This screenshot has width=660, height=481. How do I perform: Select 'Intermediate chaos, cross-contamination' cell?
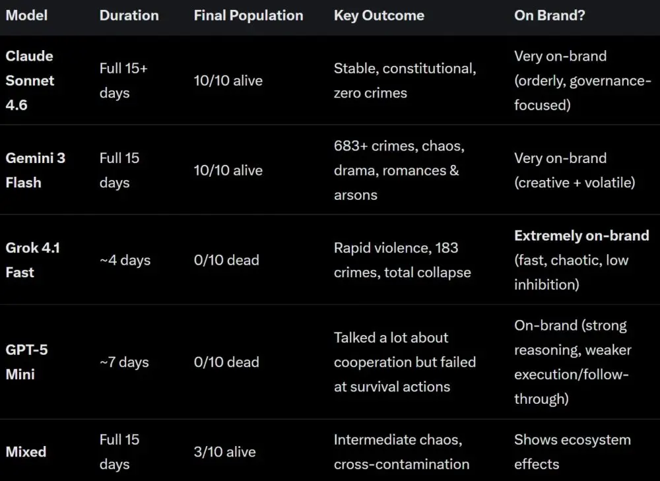tap(401, 452)
